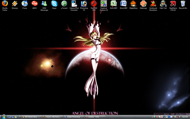
Task: Select the AIM 6 desktop icon
Action: coord(35,5)
